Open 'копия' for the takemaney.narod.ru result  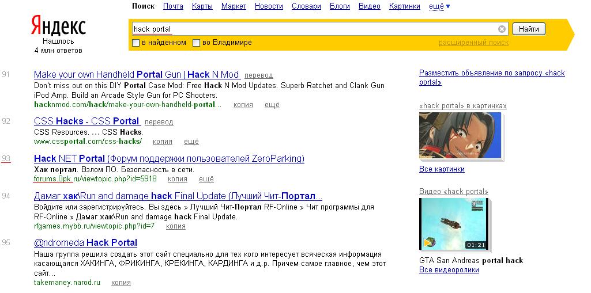pos(121,283)
